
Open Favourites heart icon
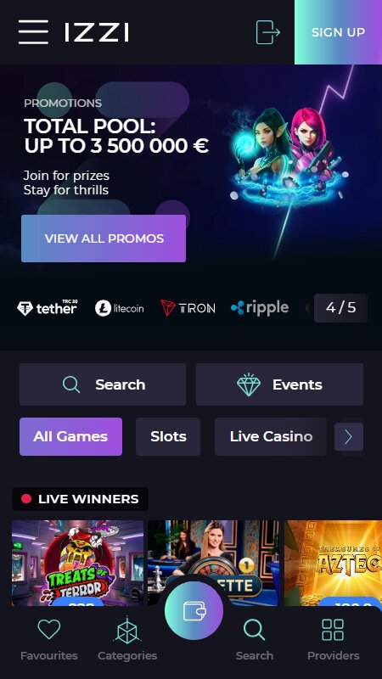click(x=49, y=629)
